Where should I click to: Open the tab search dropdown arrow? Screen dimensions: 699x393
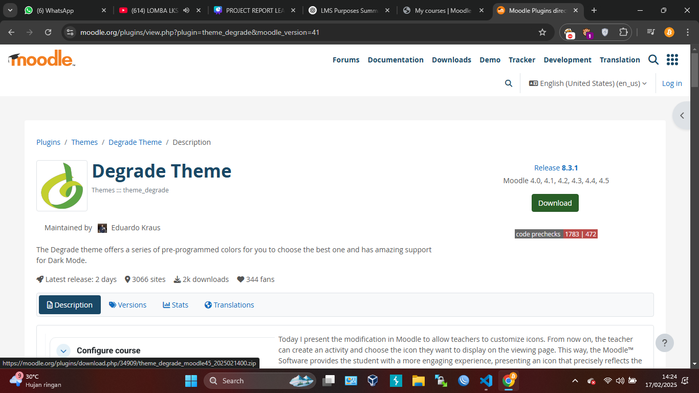point(10,10)
